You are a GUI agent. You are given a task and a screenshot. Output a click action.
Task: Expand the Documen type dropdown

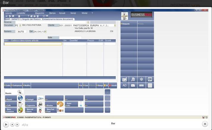tap(20, 25)
